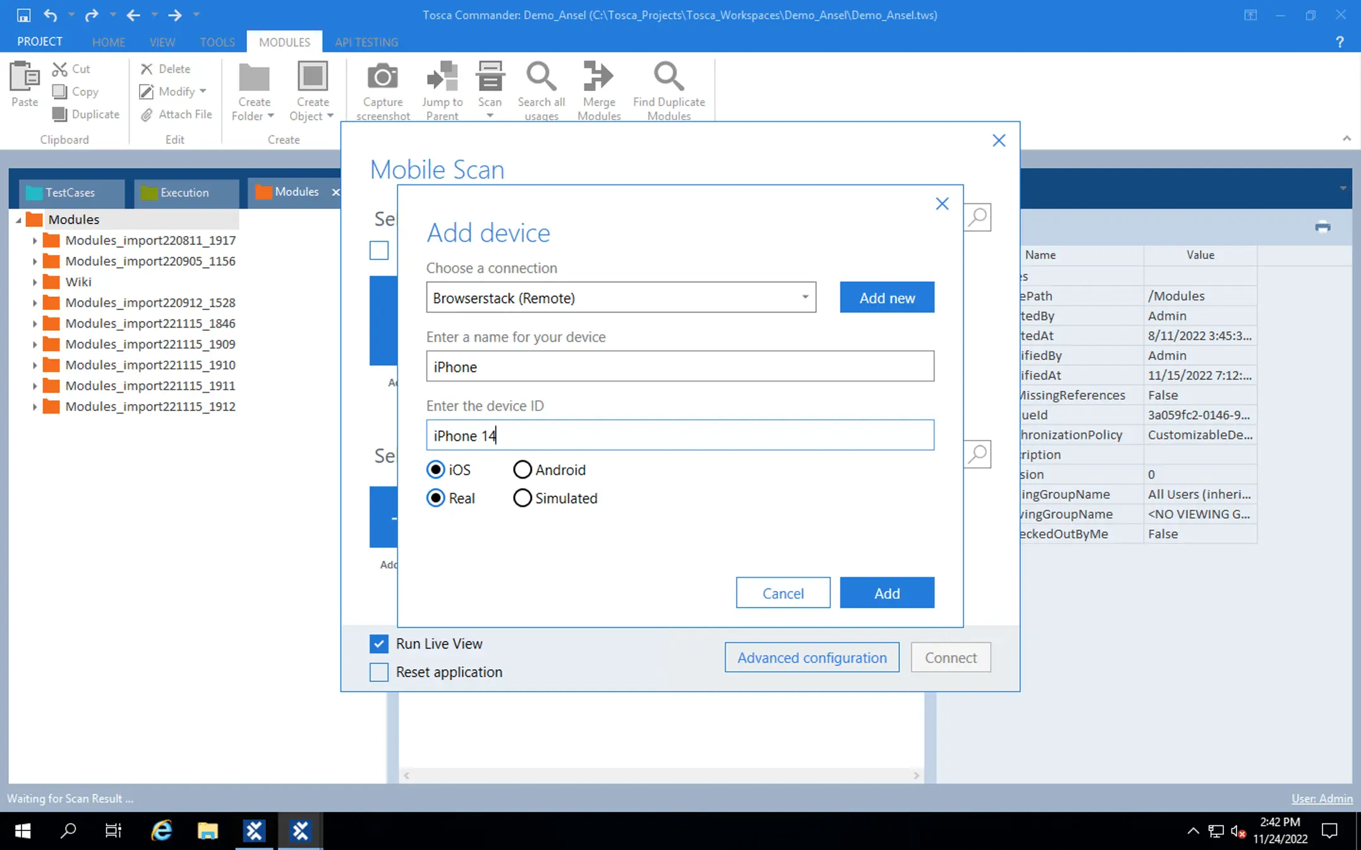Click the printer icon in properties panel
Viewport: 1361px width, 850px height.
coord(1322,227)
